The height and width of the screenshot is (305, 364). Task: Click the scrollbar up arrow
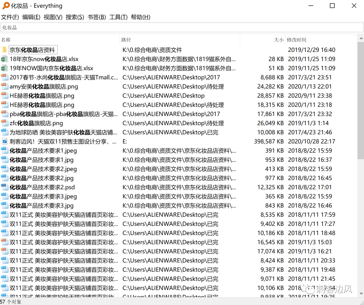pos(361,39)
